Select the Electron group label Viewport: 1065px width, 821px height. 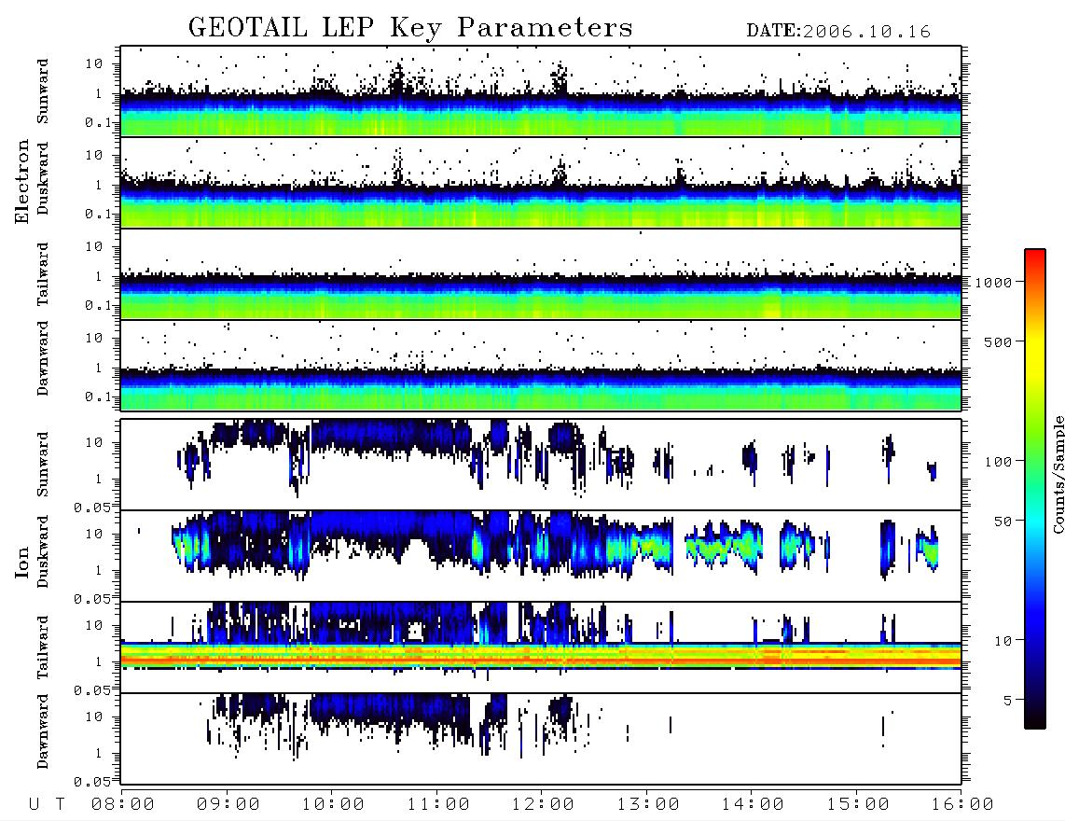point(21,181)
